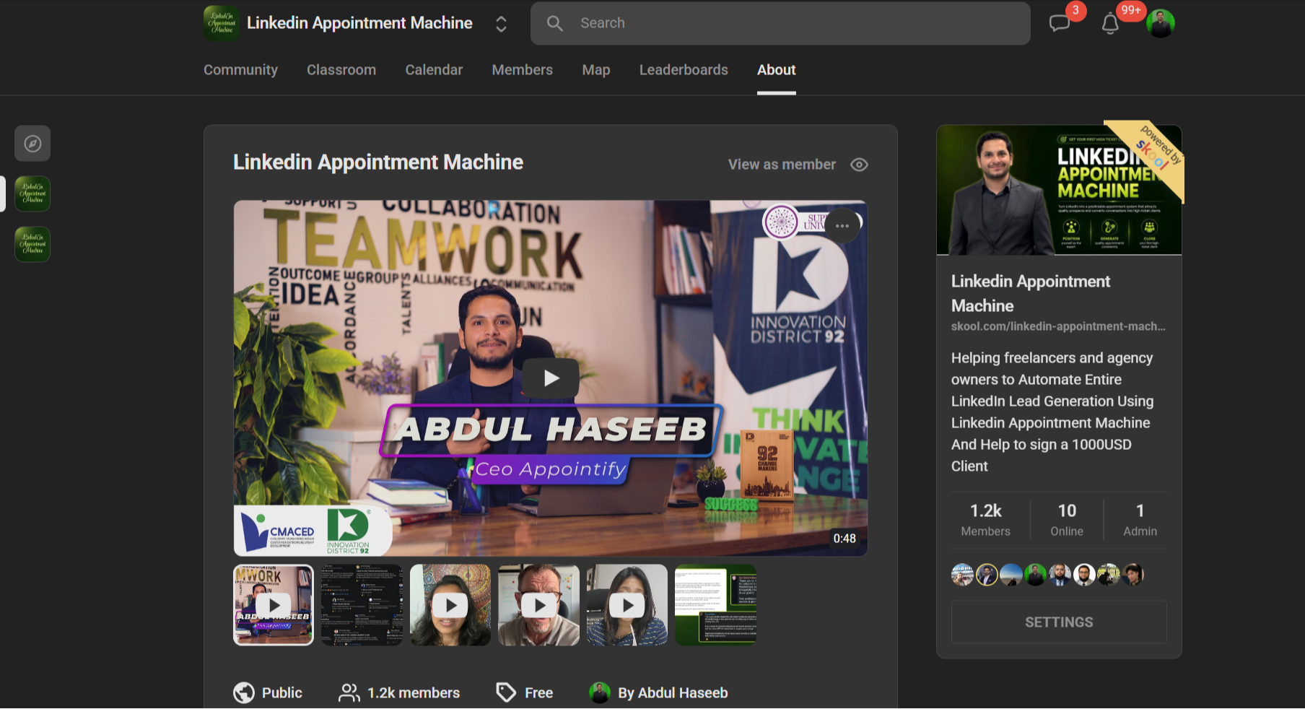Select the first group icon in sidebar
Viewport: 1305px width, 709px height.
click(32, 193)
